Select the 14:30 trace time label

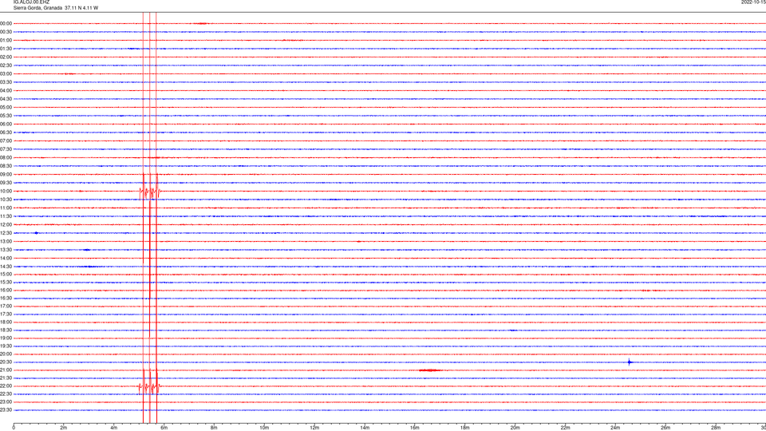(6, 267)
